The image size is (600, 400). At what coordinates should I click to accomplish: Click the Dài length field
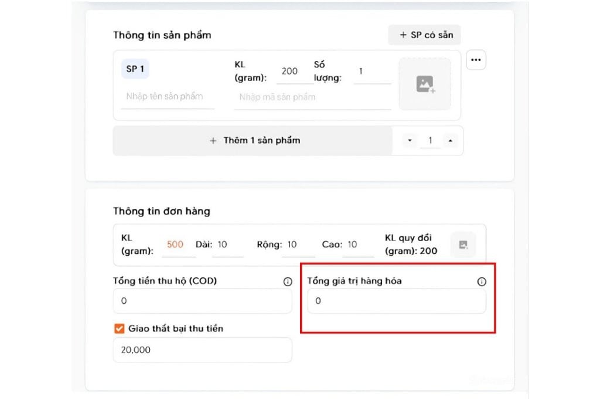(228, 245)
